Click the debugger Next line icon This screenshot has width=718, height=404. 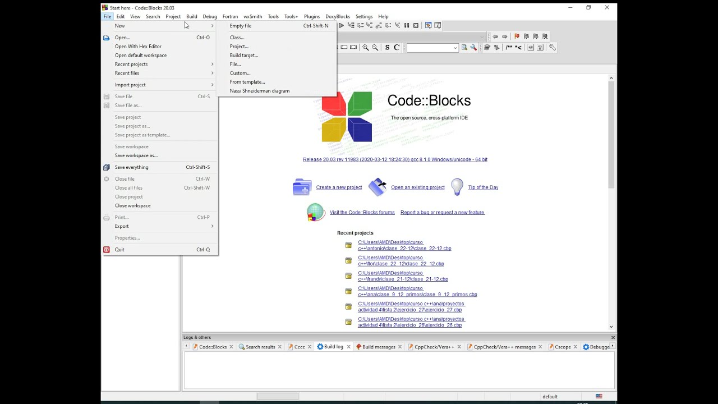coord(360,25)
